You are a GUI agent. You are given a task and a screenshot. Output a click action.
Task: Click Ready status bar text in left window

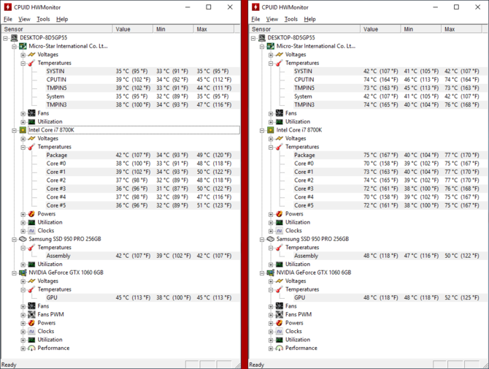[9, 365]
